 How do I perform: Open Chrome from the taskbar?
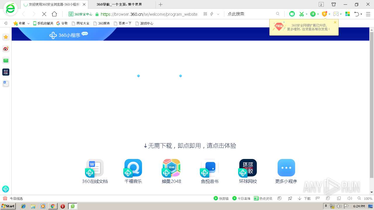(53, 206)
